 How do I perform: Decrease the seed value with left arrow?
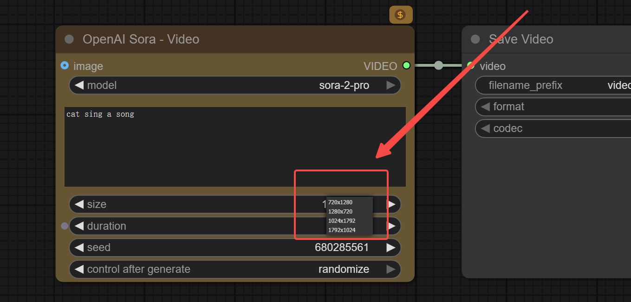click(x=79, y=247)
